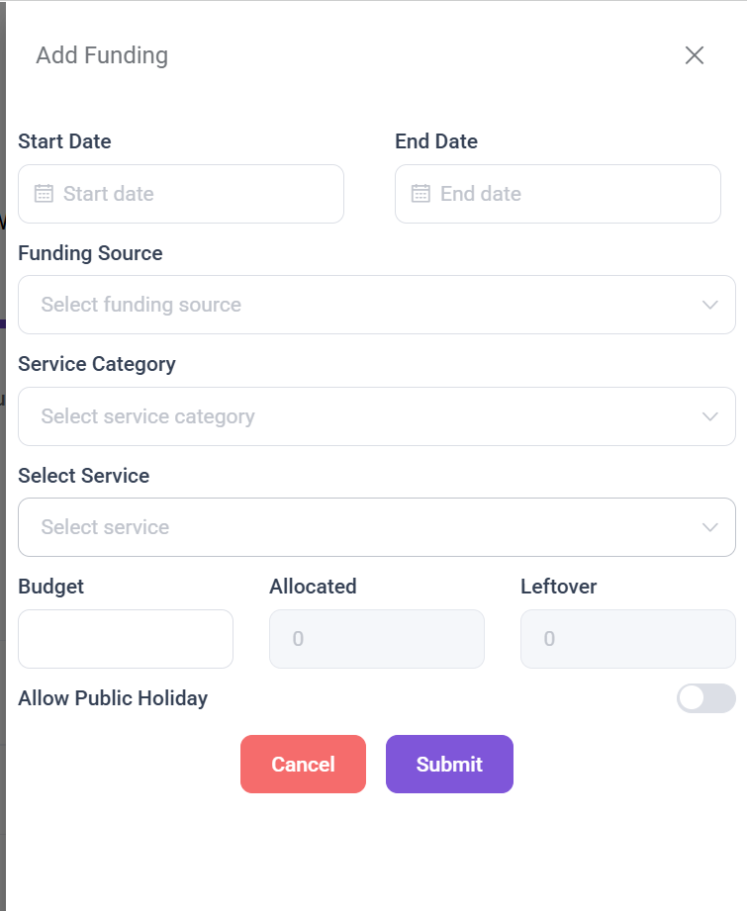Open the Select funding source dropdown
Screen dimensions: 747x911
pos(356,305)
